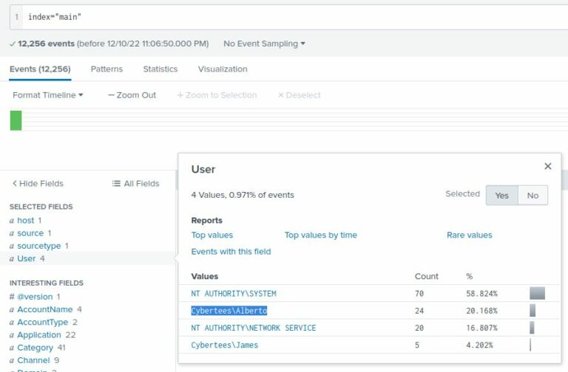Open the No Event Sampling dropdown
568x372 pixels.
[264, 44]
